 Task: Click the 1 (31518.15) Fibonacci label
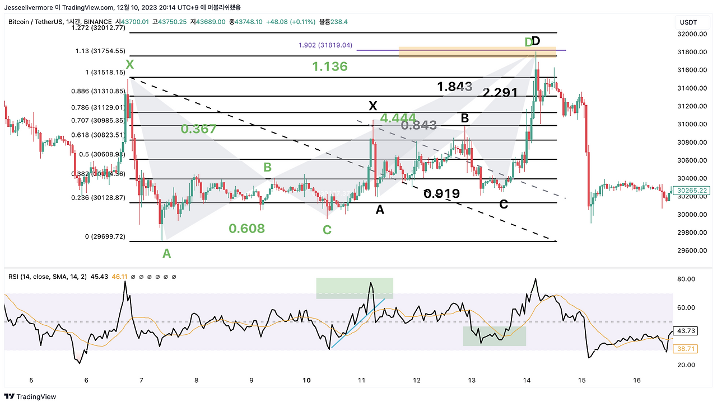coord(104,72)
